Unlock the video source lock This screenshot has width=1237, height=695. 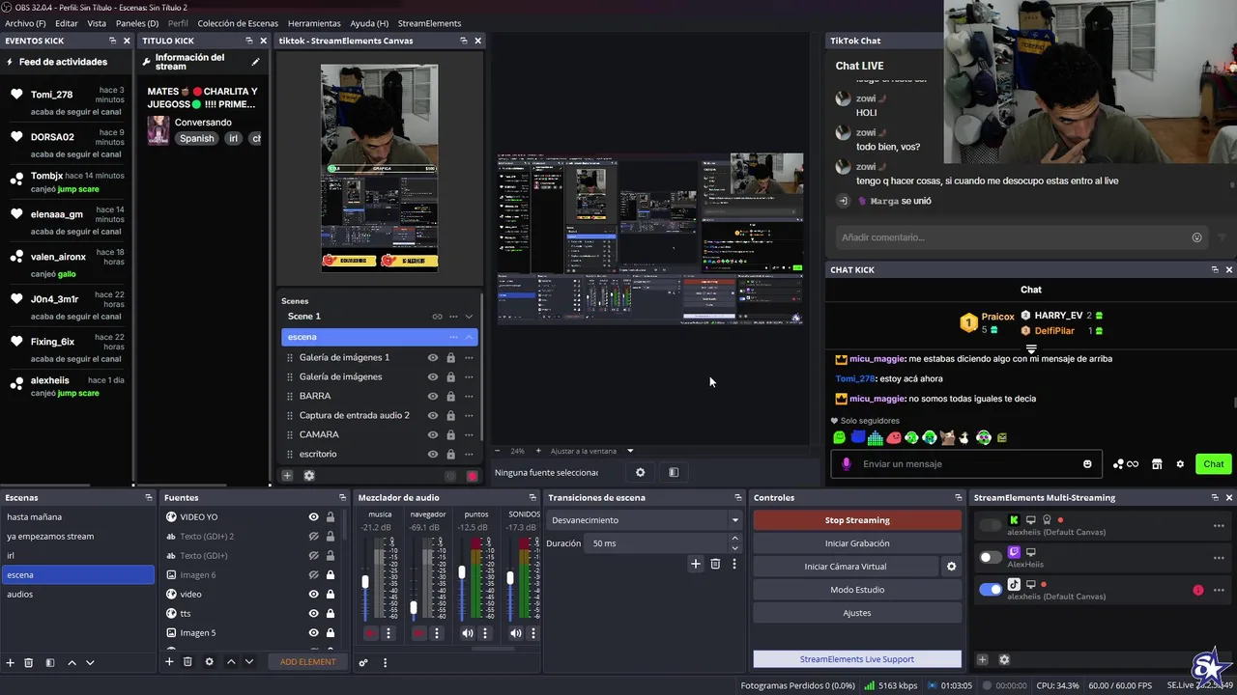point(331,595)
